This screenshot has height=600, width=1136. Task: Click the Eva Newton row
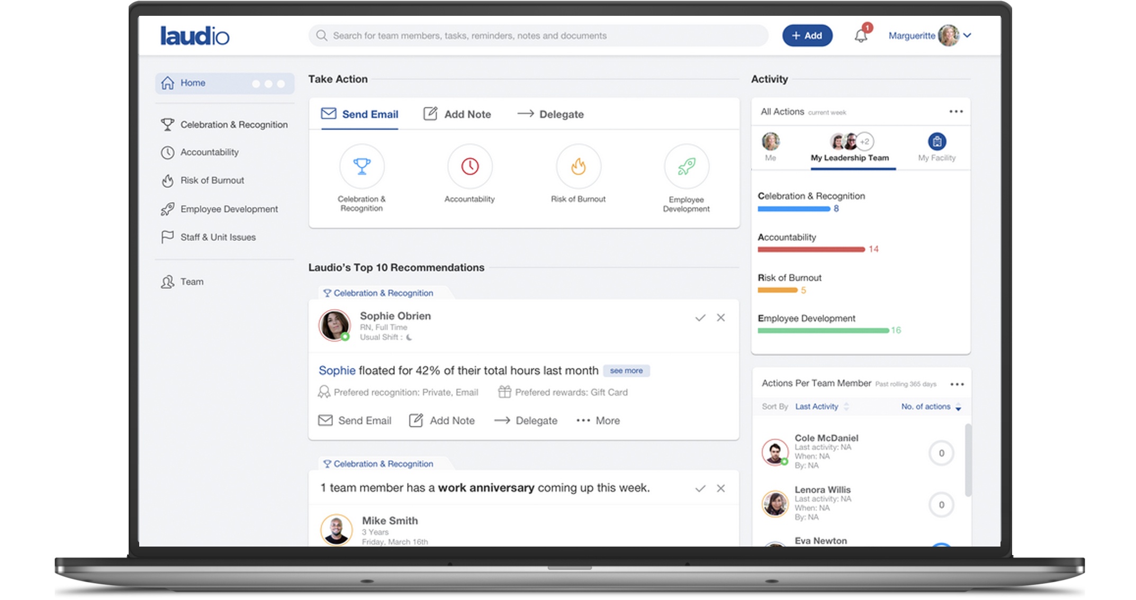click(860, 541)
